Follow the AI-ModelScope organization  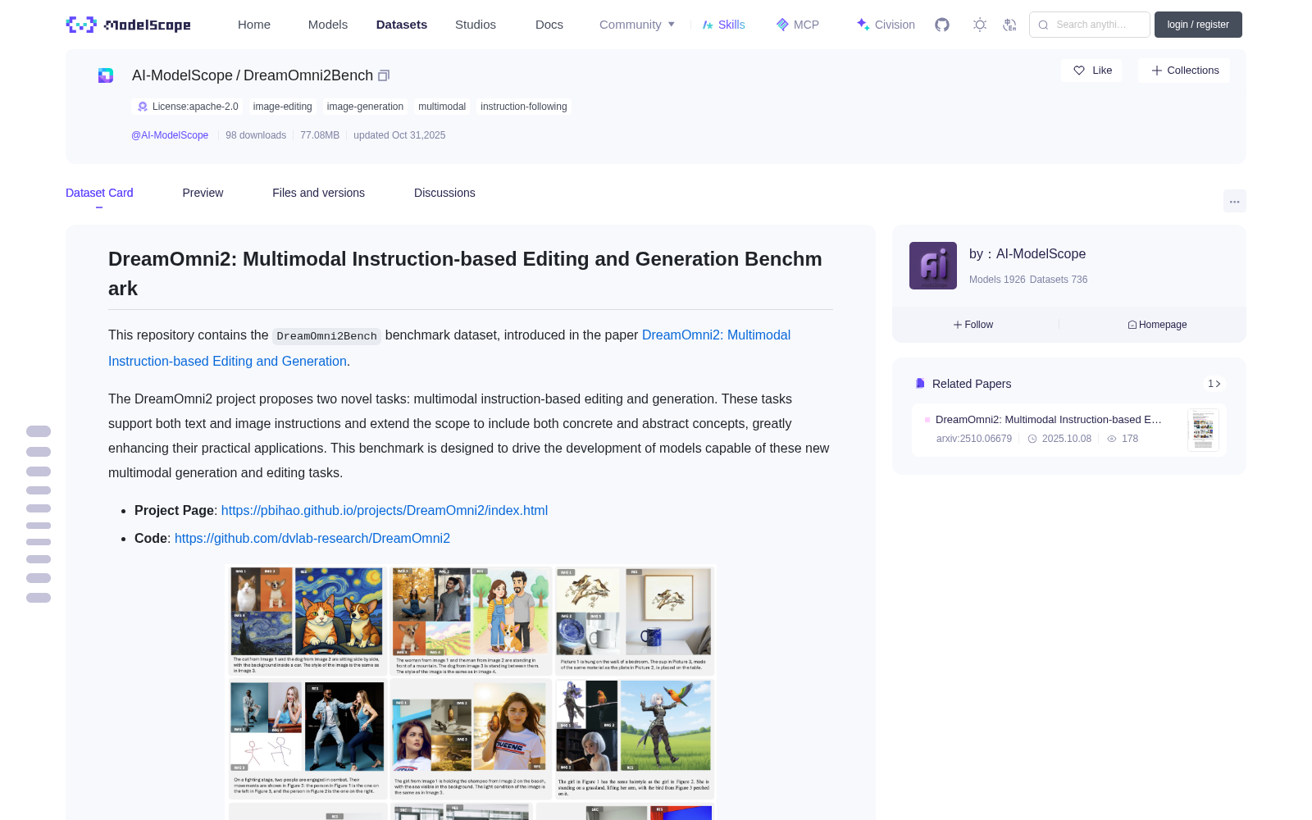point(973,325)
